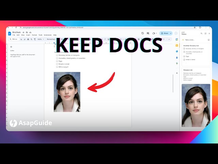Expand Share options dropdown arrow
This screenshot has height=164, width=218.
171,33
